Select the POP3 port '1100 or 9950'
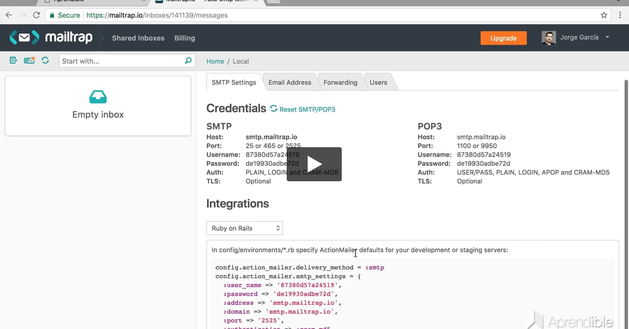This screenshot has width=629, height=329. tap(477, 146)
